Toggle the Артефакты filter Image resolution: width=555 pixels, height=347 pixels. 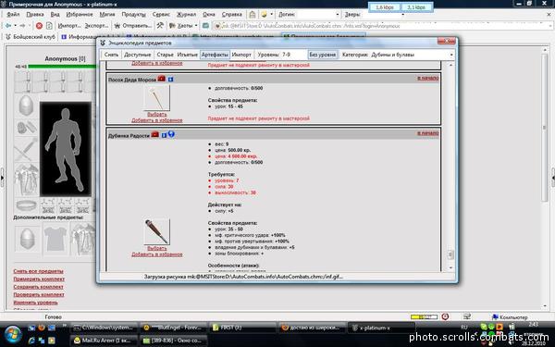(x=215, y=55)
